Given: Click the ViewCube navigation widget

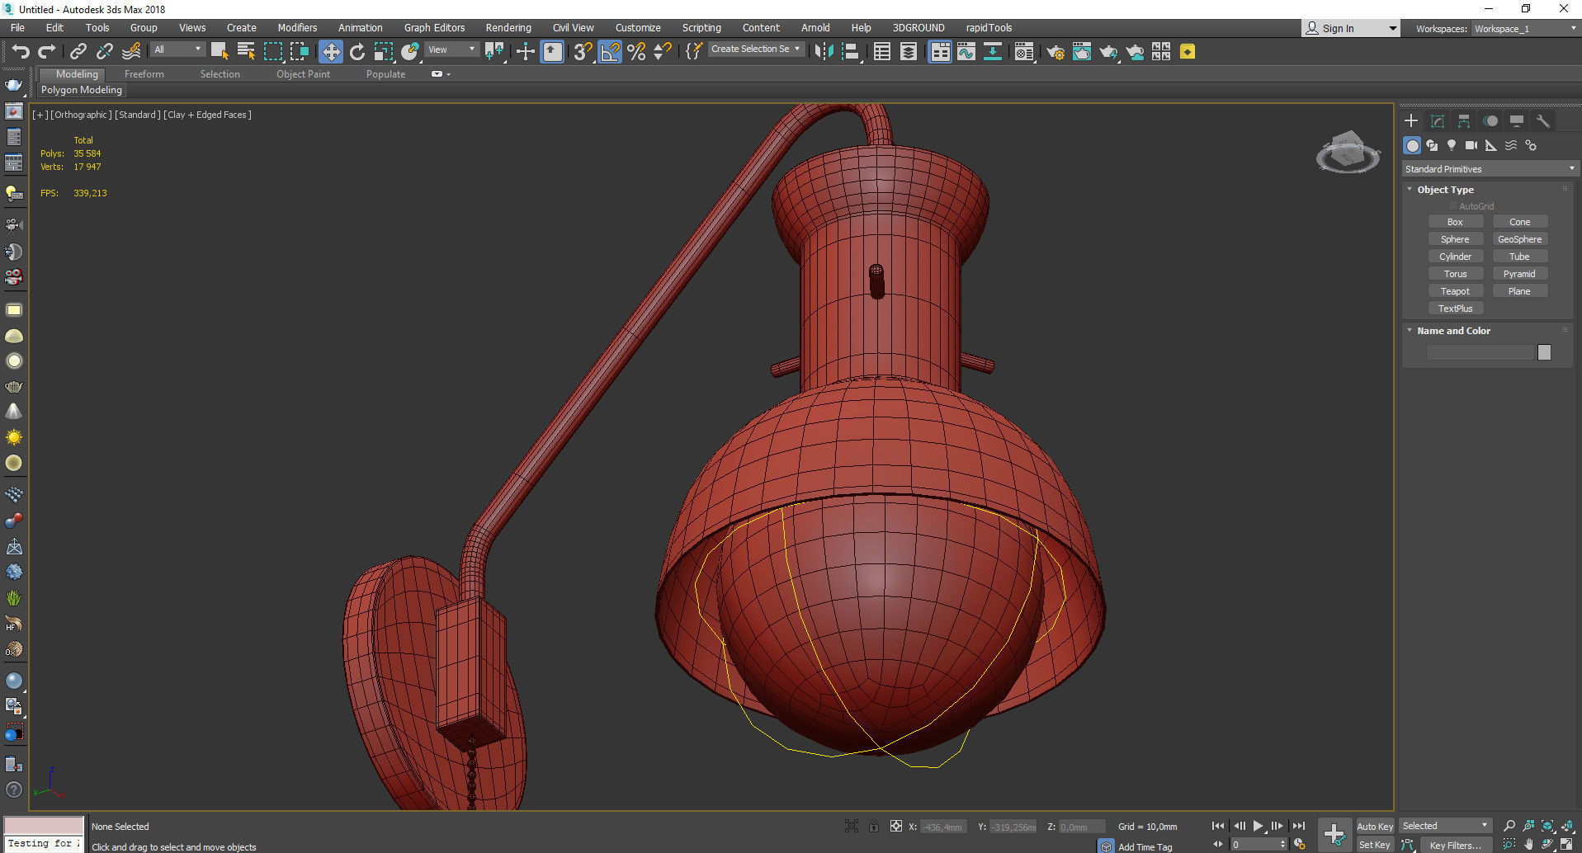Looking at the screenshot, I should click(1348, 152).
